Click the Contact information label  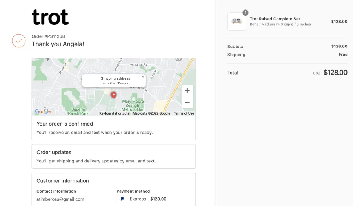(x=56, y=191)
